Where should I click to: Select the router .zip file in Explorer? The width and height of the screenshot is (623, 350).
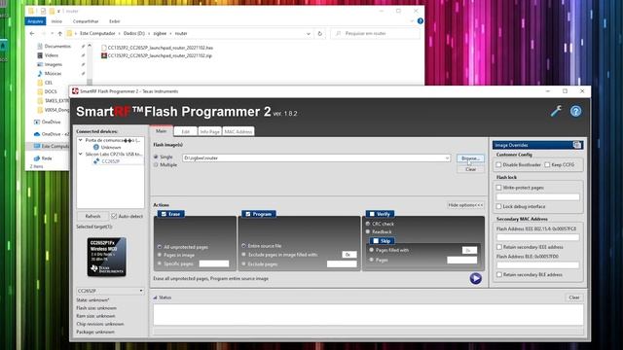click(x=157, y=55)
